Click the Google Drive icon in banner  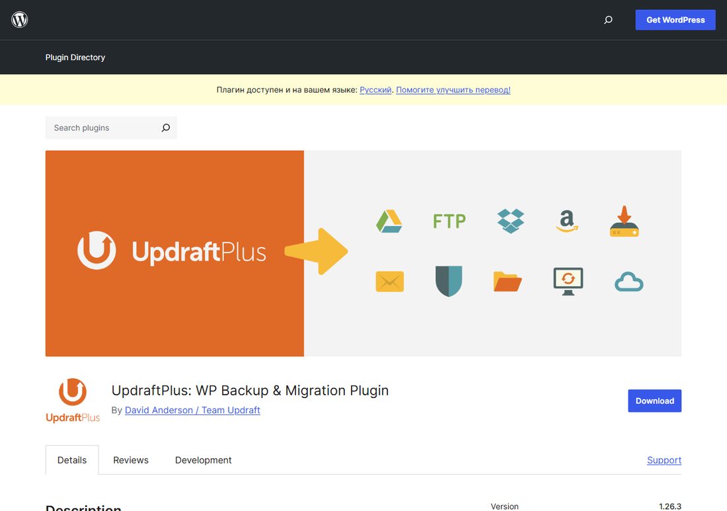pos(389,221)
